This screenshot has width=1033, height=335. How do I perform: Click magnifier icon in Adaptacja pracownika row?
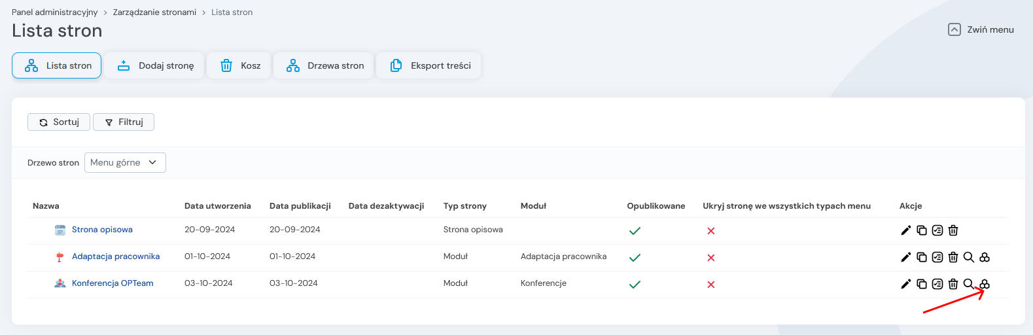(969, 257)
